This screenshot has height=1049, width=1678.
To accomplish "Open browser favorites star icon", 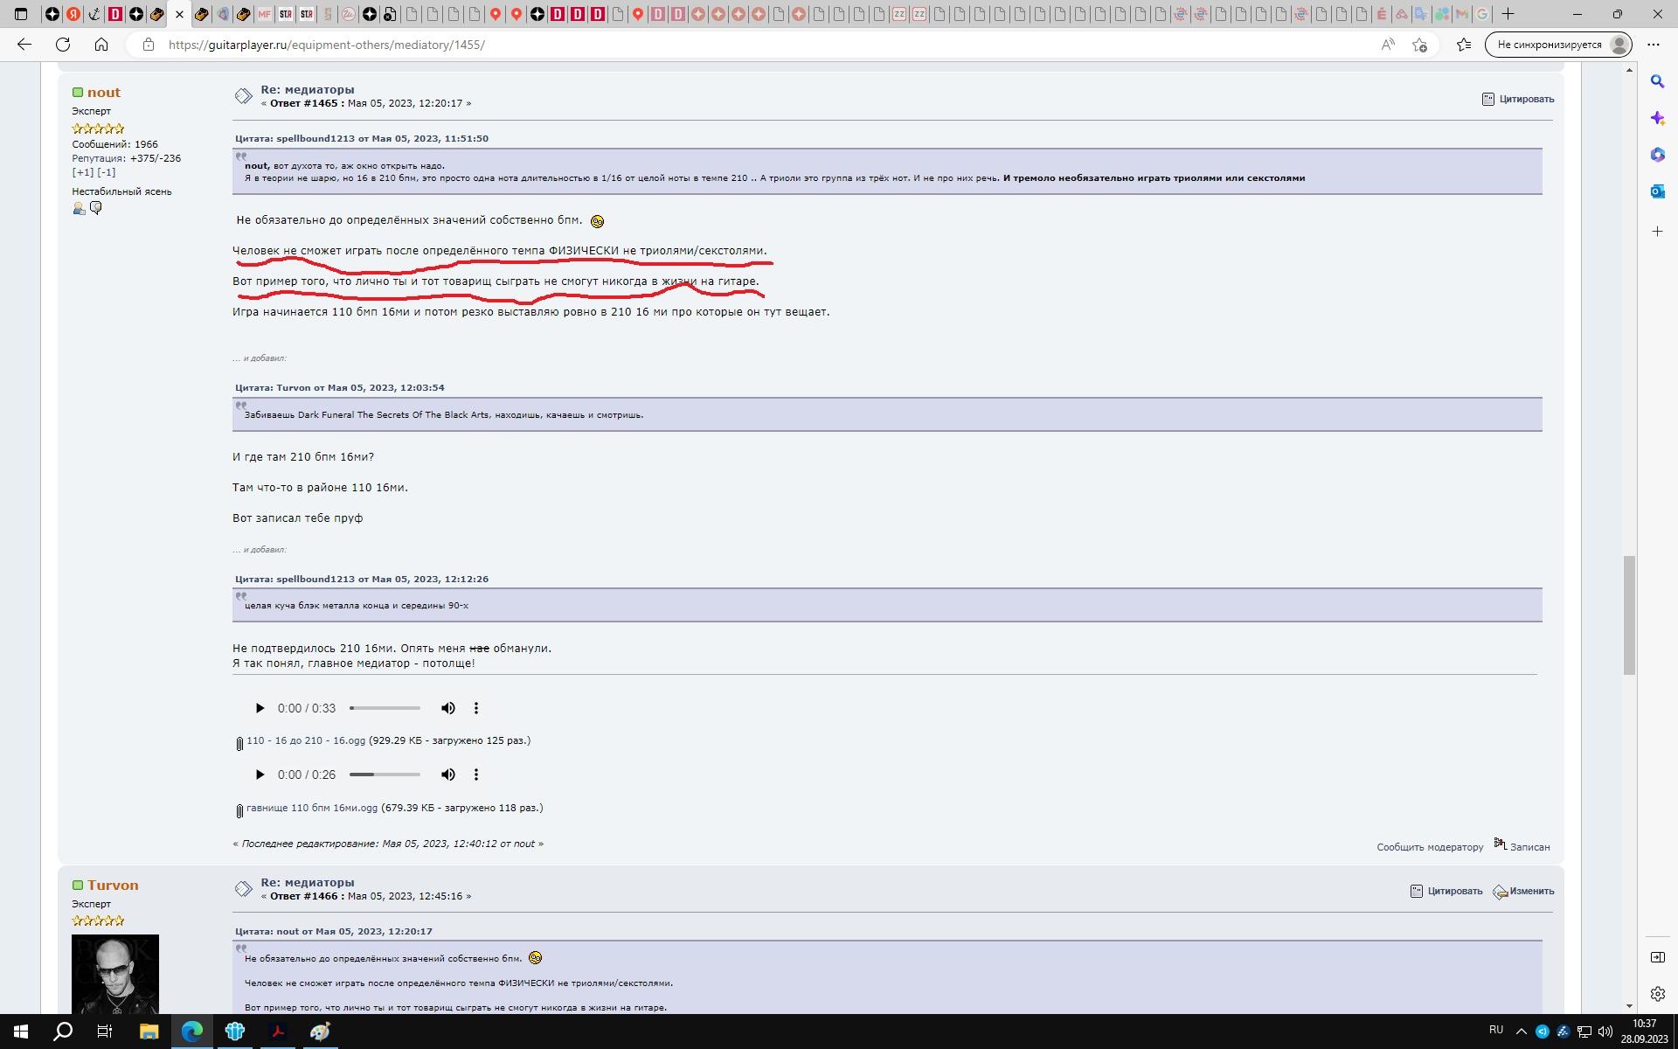I will click(x=1464, y=45).
